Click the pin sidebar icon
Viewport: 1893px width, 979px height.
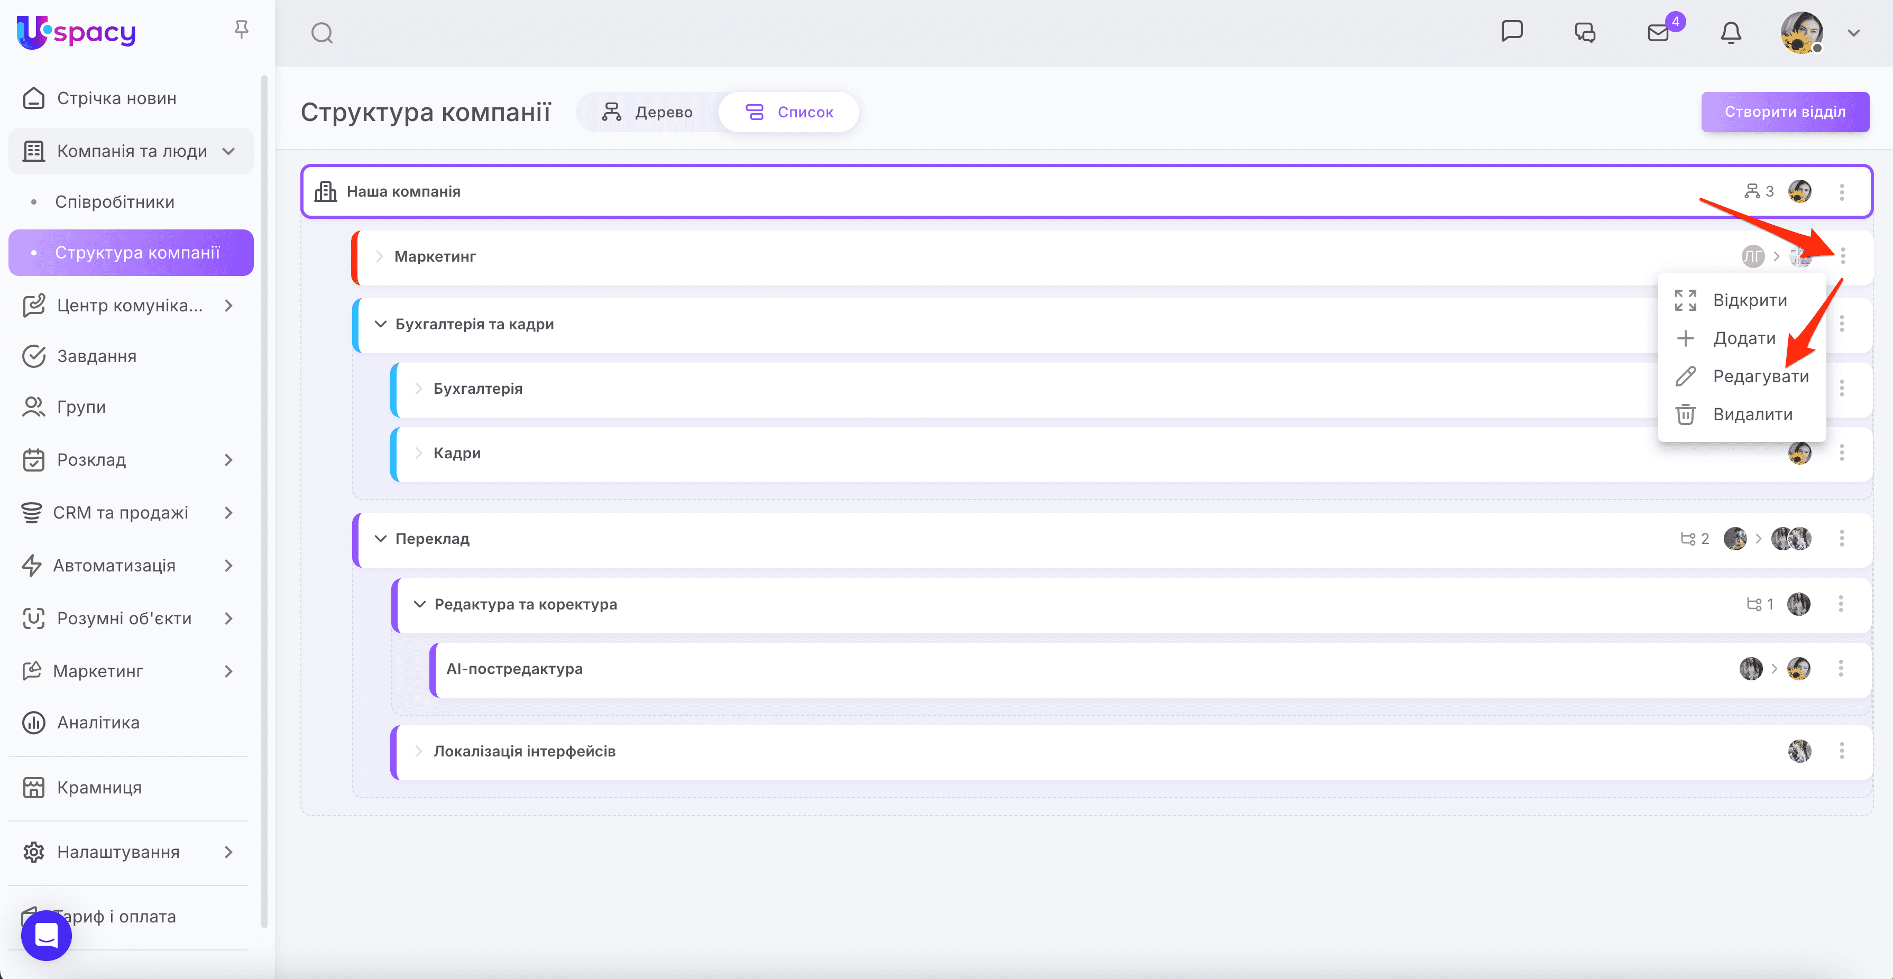point(241,30)
